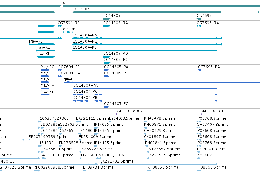Select EST EK065631.5prime
The image size is (260, 172).
tap(58, 149)
